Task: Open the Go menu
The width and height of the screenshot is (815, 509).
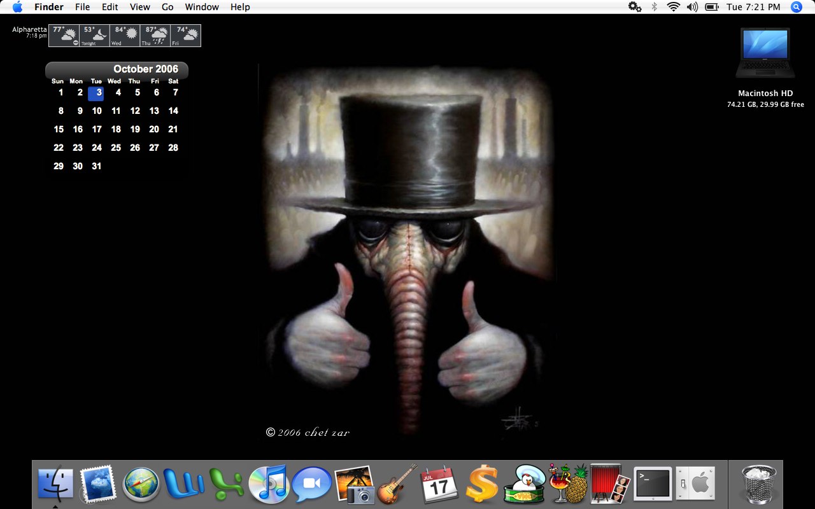Action: click(167, 7)
